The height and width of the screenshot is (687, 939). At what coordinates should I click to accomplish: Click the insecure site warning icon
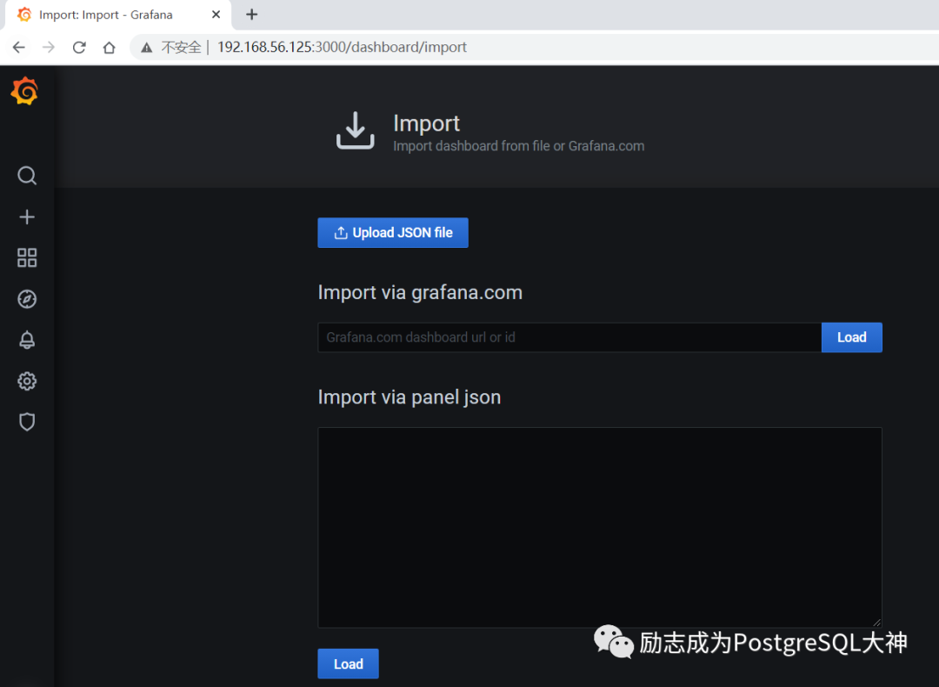147,47
